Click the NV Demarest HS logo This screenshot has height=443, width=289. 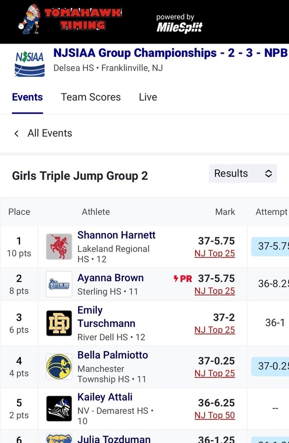(x=59, y=408)
